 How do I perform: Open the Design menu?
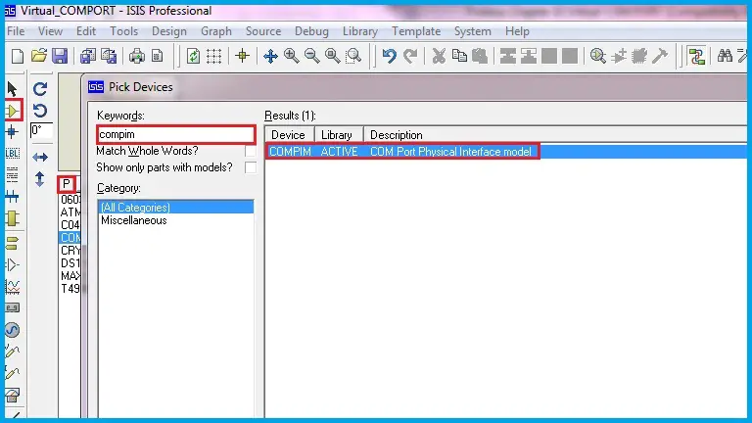pos(169,31)
